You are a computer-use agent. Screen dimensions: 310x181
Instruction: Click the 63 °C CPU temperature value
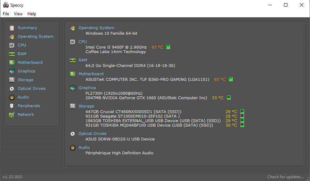point(157,47)
